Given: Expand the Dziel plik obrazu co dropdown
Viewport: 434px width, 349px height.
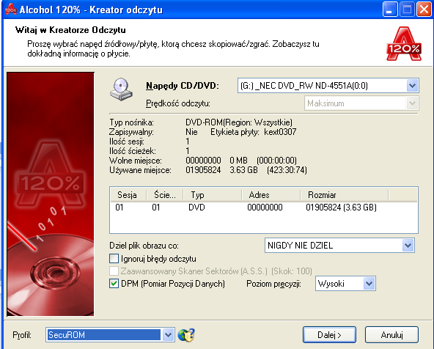Looking at the screenshot, I should (408, 245).
